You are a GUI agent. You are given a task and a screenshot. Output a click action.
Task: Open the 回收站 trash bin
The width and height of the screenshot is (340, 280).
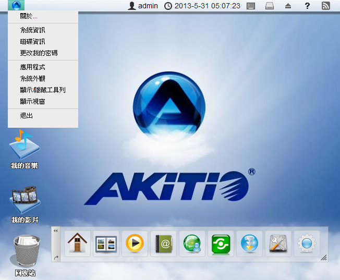(x=25, y=254)
